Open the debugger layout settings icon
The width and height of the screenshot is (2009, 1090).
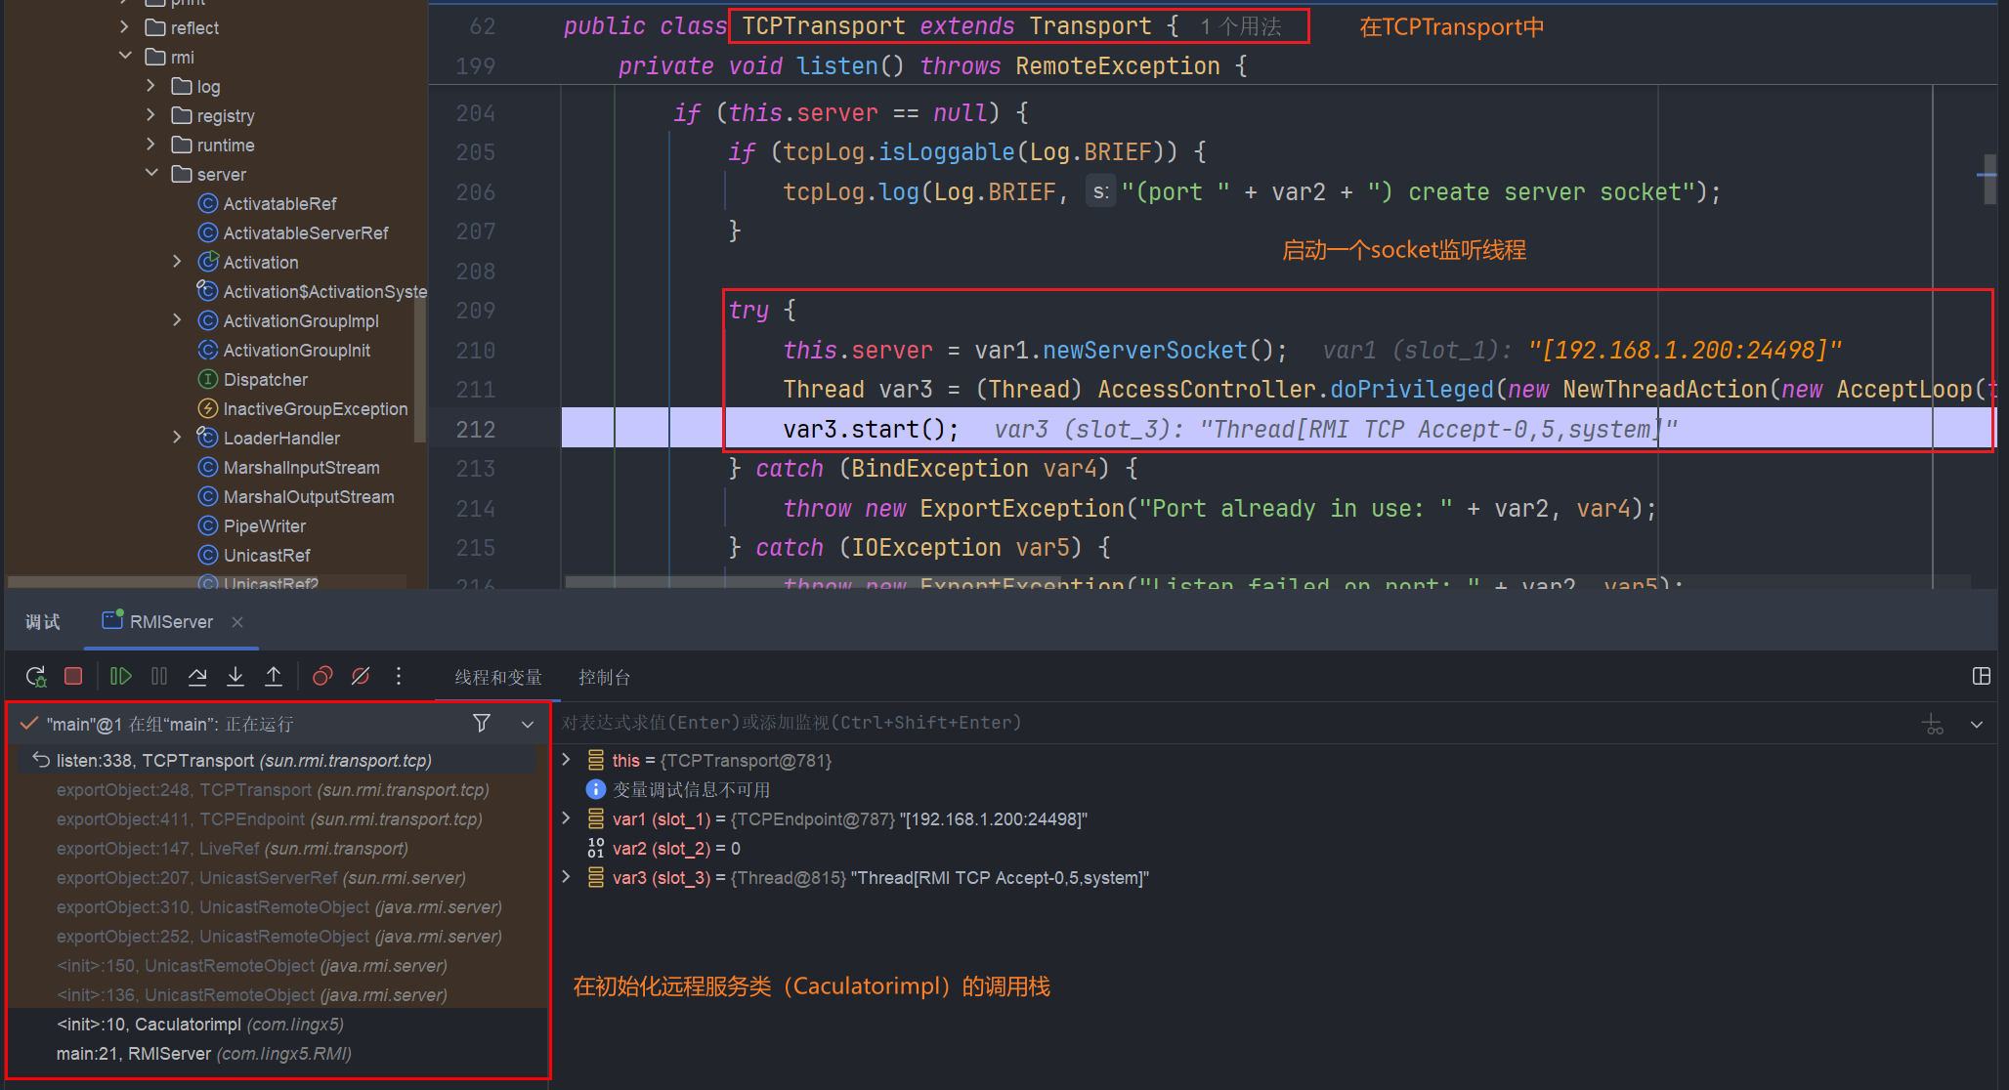point(1982,676)
